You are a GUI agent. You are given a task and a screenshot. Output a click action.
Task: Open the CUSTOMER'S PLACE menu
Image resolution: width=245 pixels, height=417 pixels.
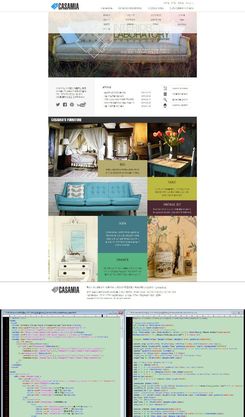click(x=182, y=8)
